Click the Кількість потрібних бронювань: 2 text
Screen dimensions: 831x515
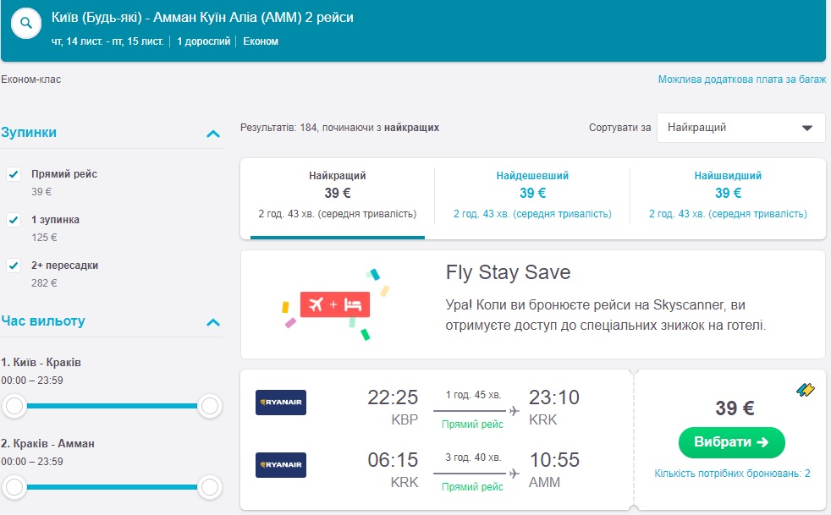click(732, 474)
